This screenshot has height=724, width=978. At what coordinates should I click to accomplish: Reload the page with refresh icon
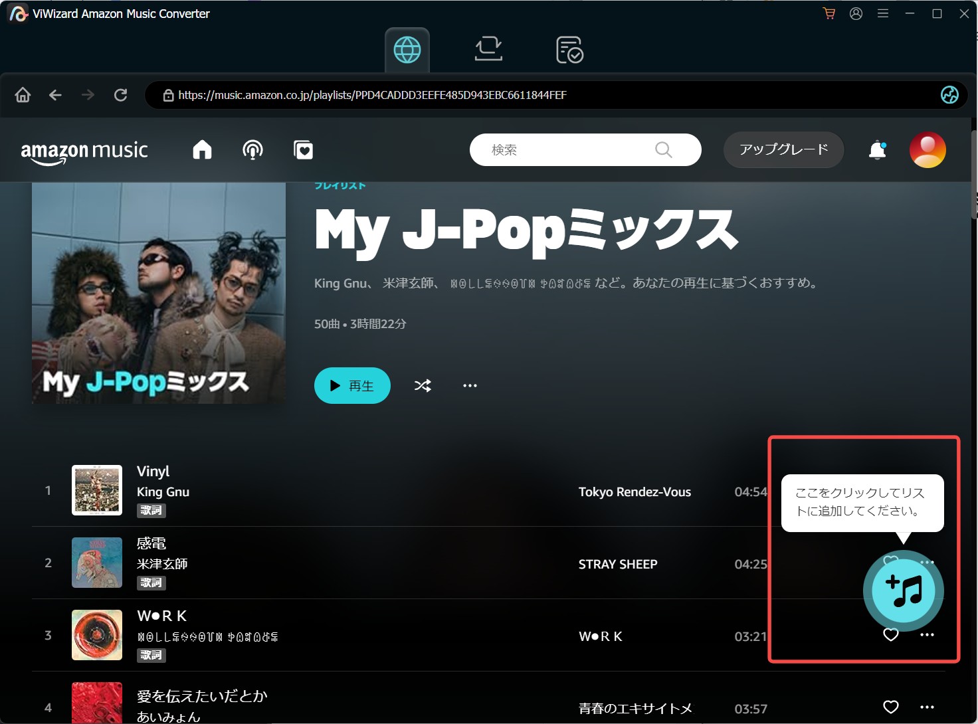click(120, 95)
